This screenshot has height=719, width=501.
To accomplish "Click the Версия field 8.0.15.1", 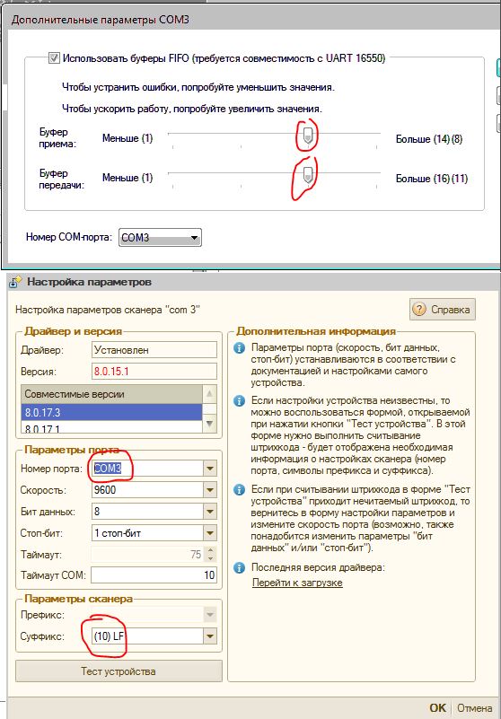I will pyautogui.click(x=154, y=372).
